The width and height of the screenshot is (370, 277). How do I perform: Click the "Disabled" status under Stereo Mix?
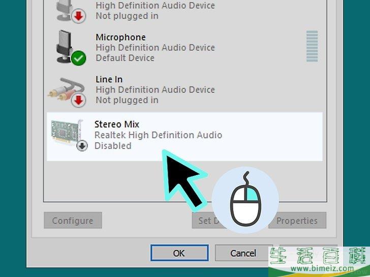113,146
